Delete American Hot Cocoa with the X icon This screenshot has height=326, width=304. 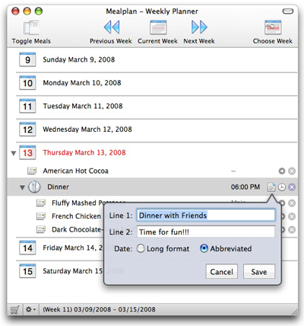coord(292,171)
